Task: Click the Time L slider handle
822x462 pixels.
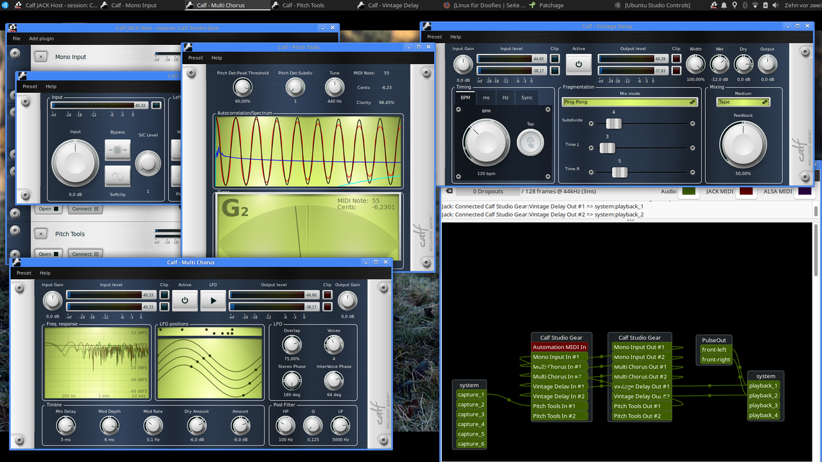Action: point(608,148)
